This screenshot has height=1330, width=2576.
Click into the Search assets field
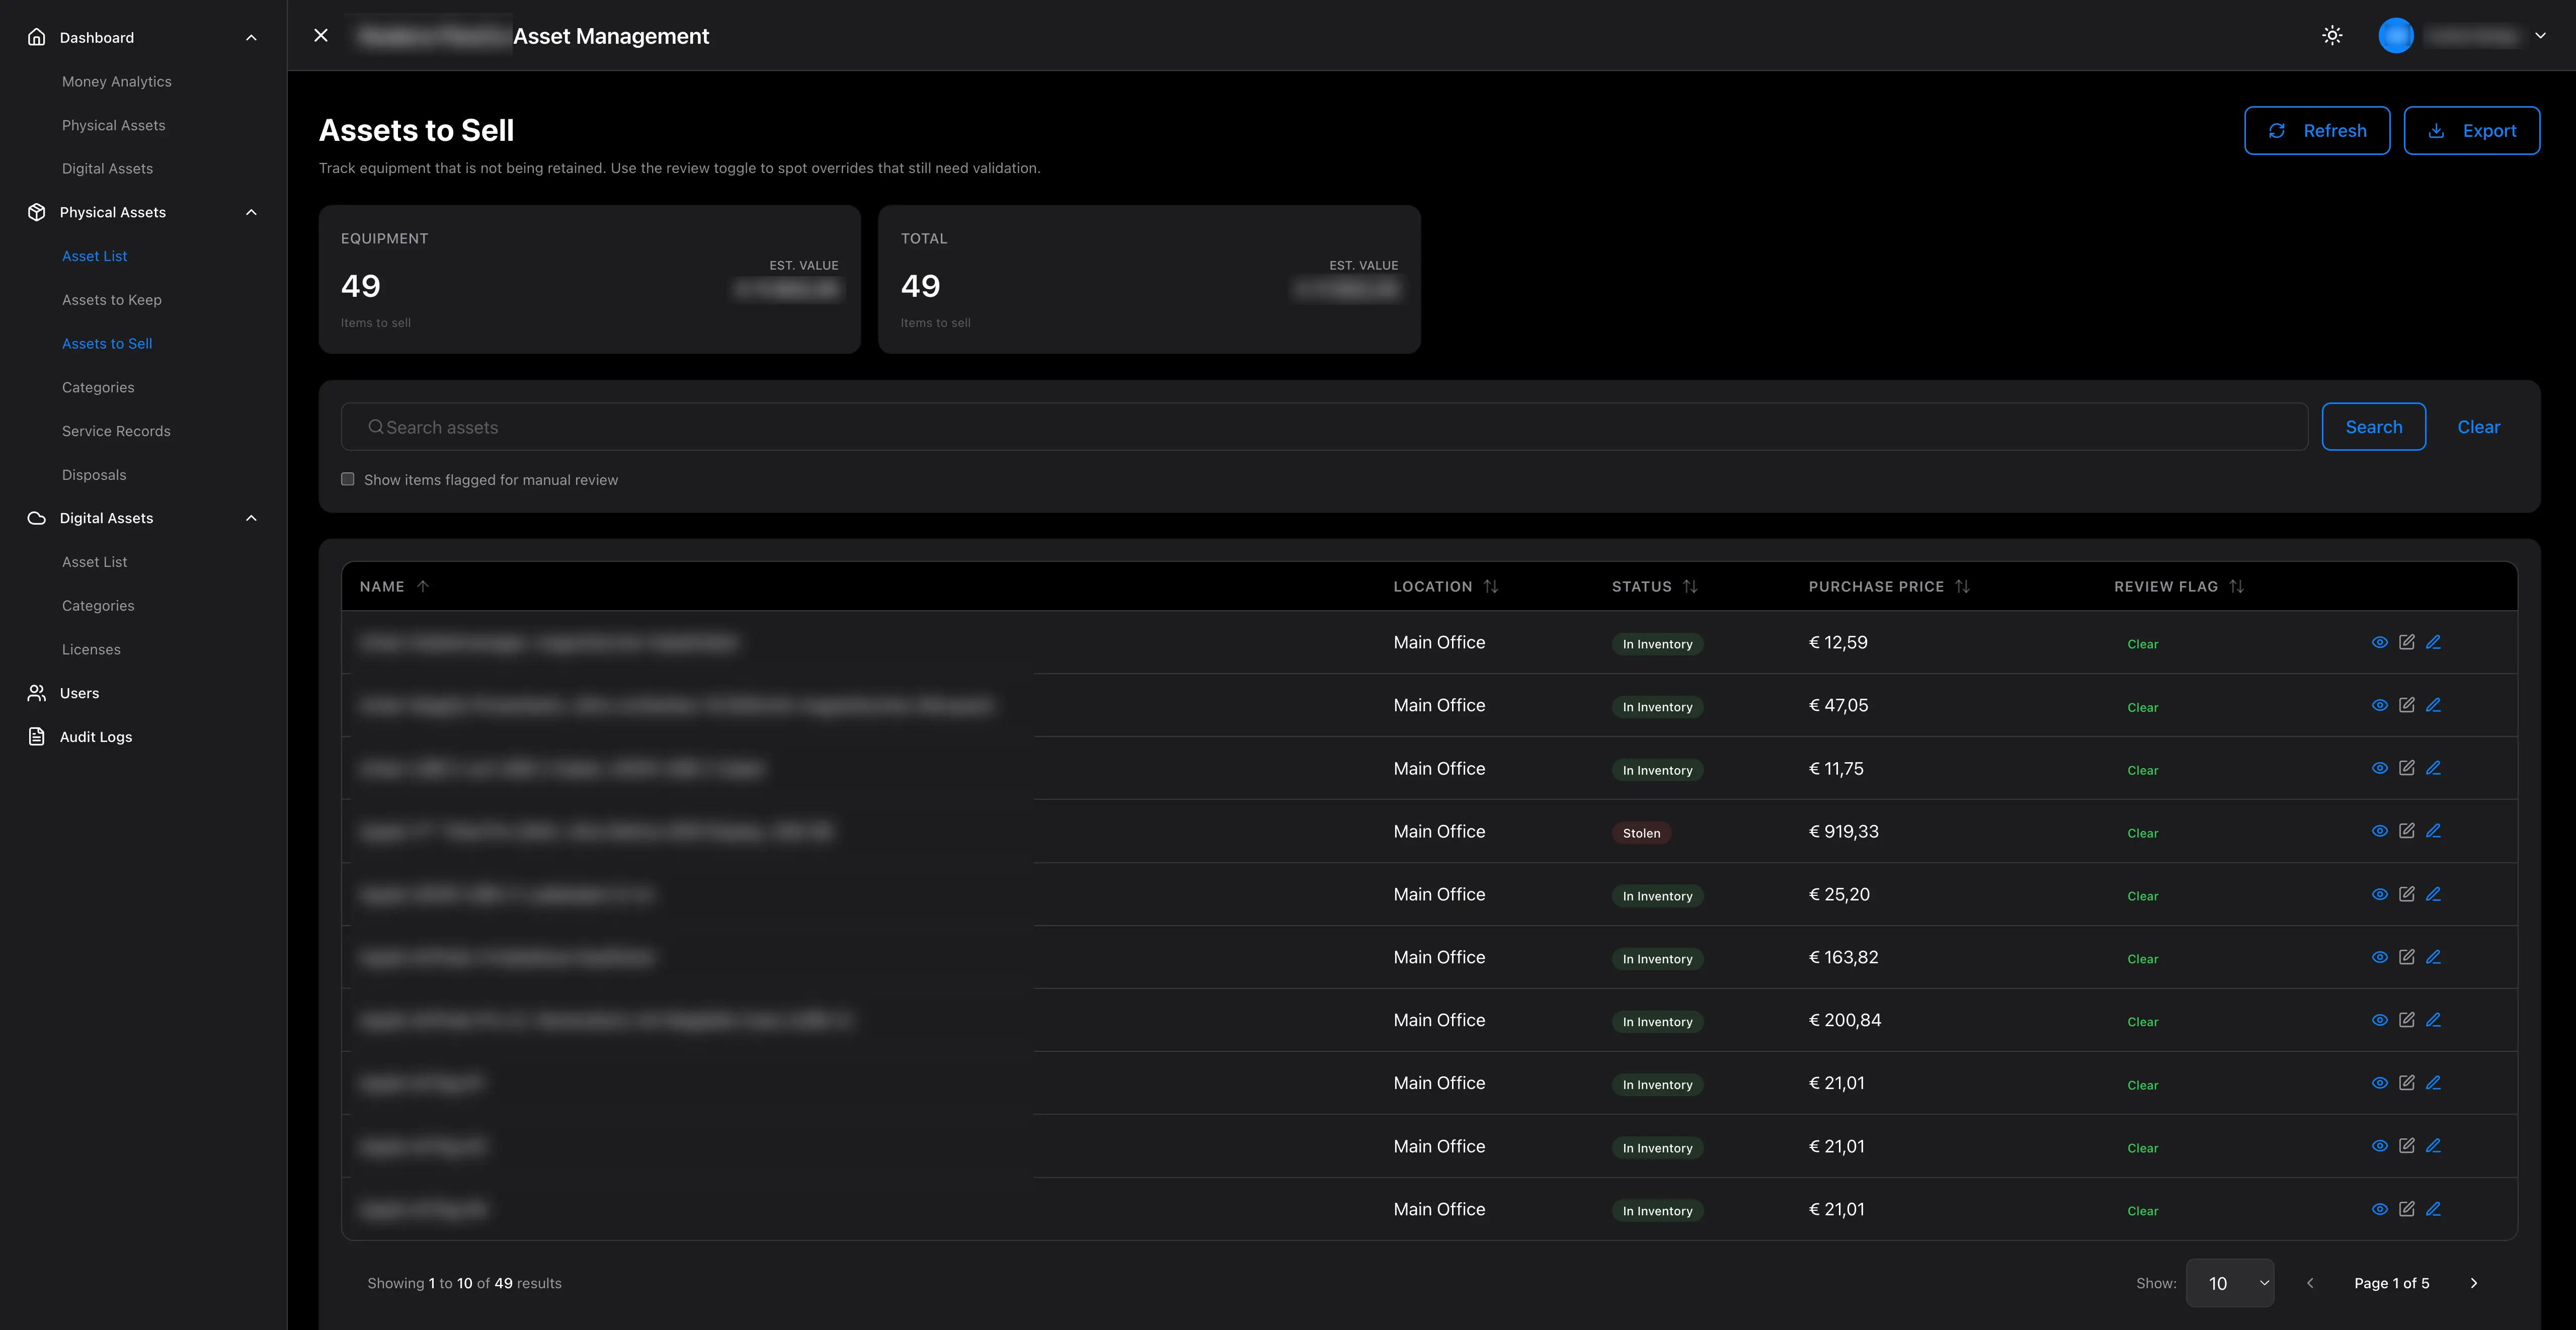click(1324, 427)
